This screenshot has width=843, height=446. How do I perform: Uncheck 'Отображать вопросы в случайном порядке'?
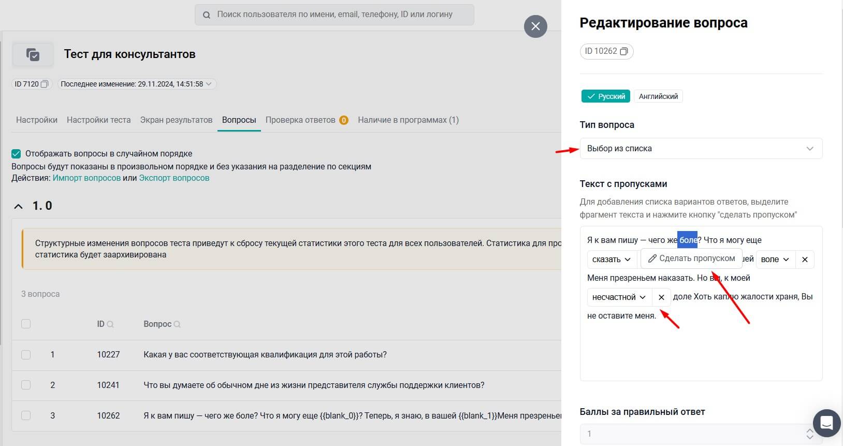16,154
